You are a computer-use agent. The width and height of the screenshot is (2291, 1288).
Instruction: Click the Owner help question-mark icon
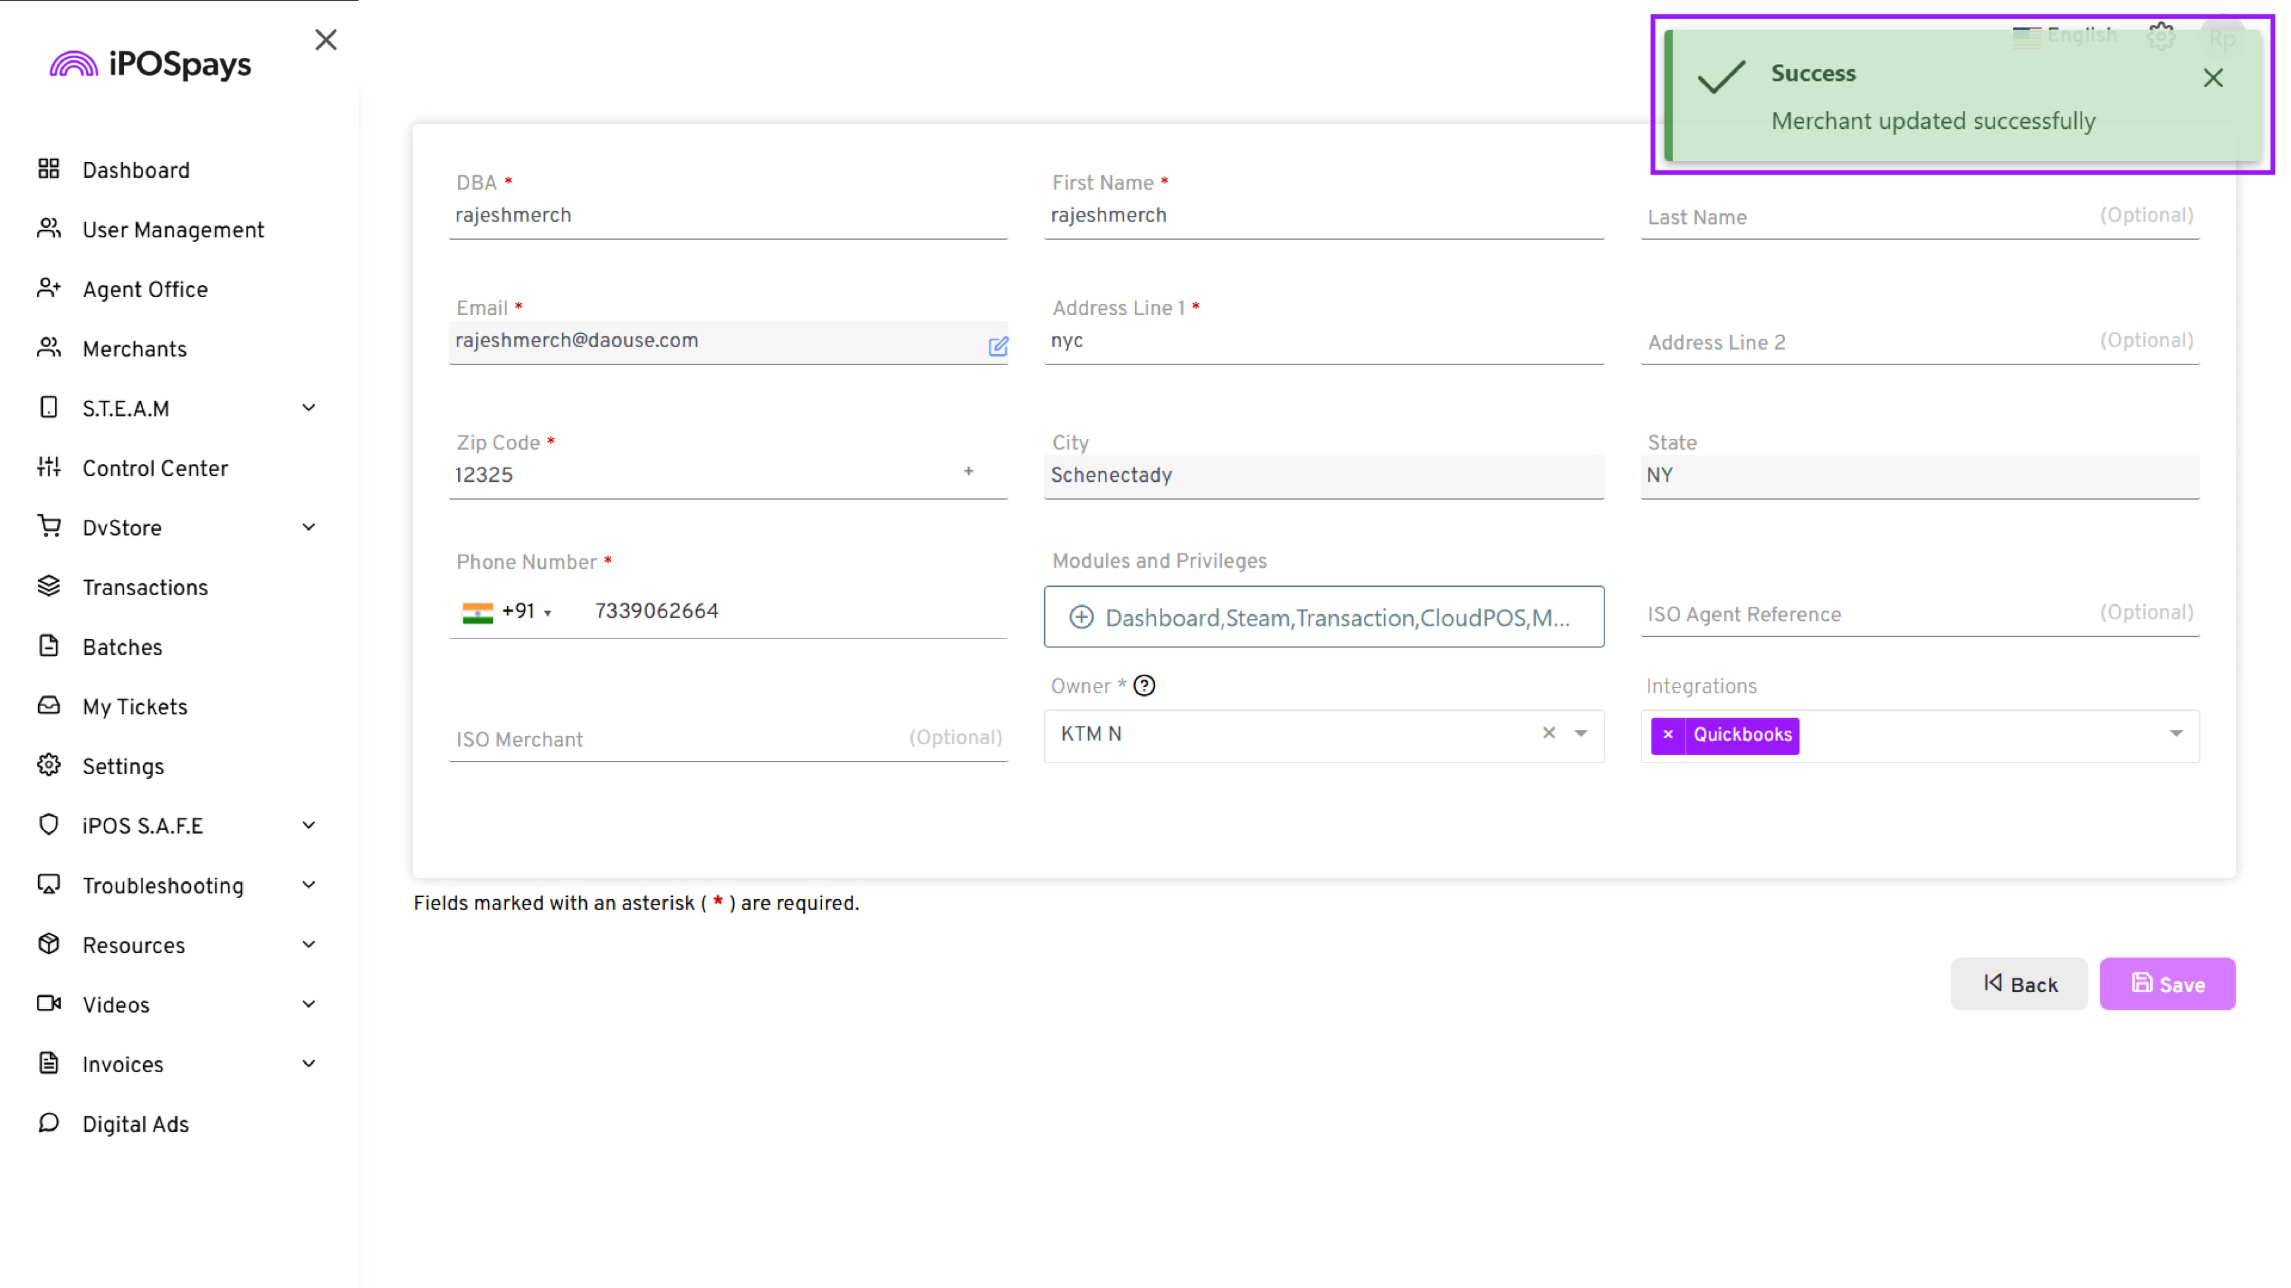[1145, 685]
